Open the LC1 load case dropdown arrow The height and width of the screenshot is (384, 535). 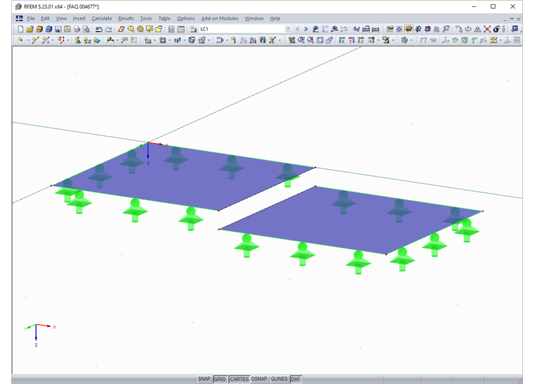pyautogui.click(x=288, y=29)
